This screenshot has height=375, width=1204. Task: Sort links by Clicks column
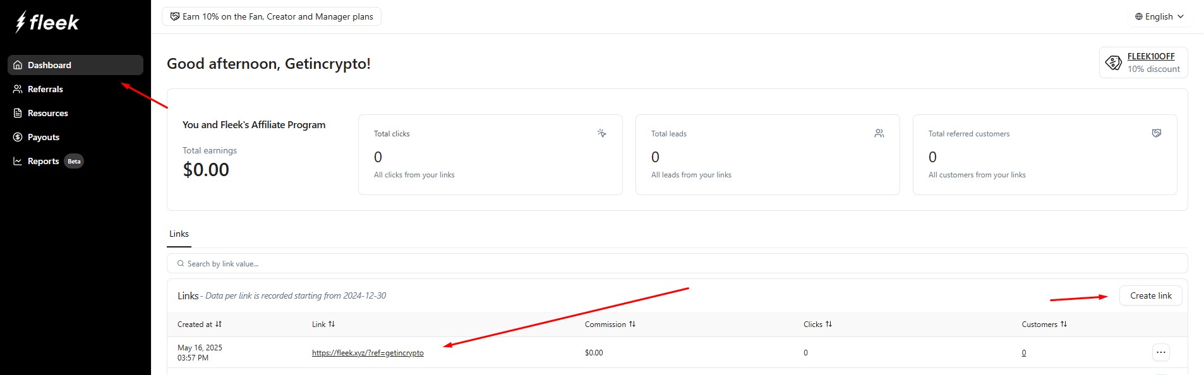(x=817, y=324)
